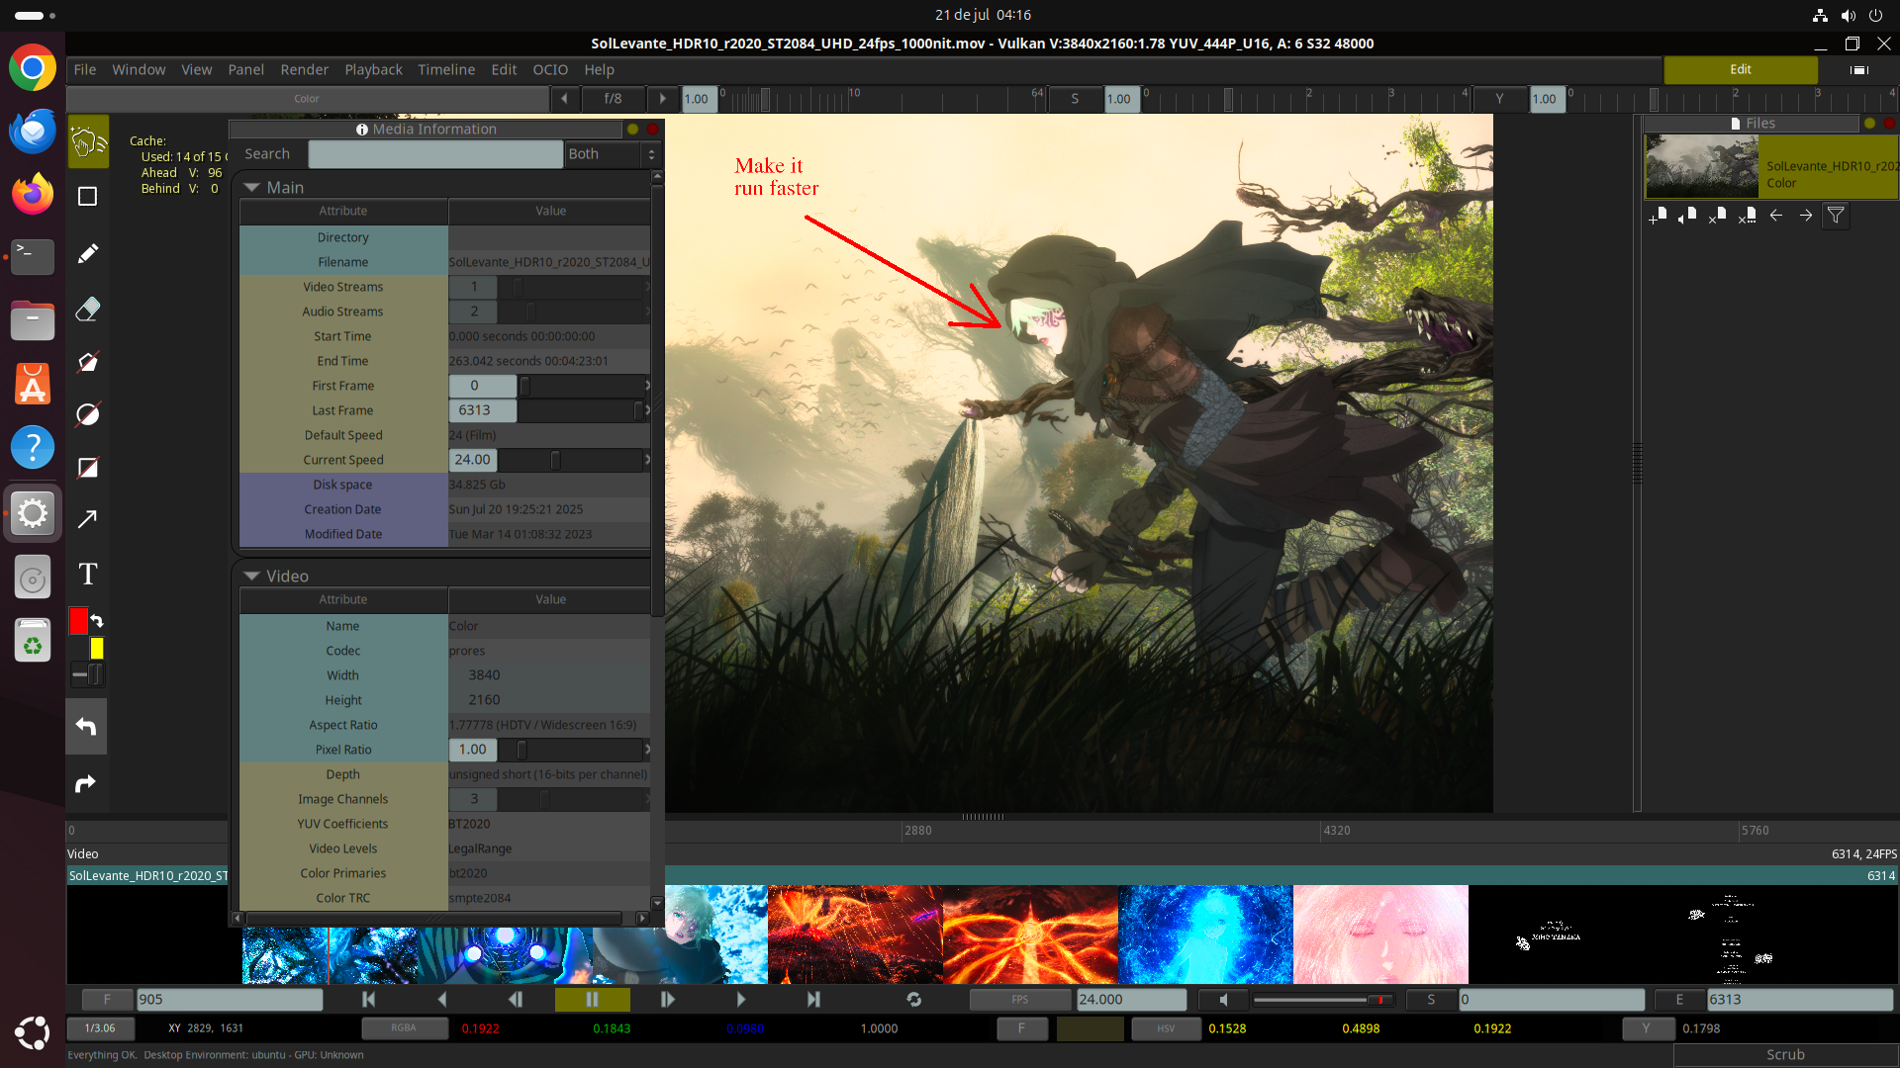Toggle the Edit mode button
This screenshot has width=1900, height=1068.
pyautogui.click(x=1740, y=69)
